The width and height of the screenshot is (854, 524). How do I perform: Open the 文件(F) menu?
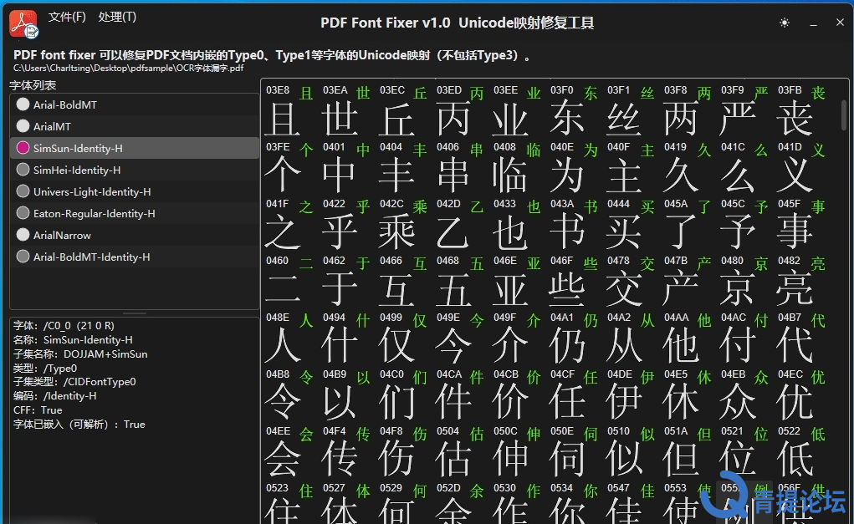pyautogui.click(x=68, y=16)
